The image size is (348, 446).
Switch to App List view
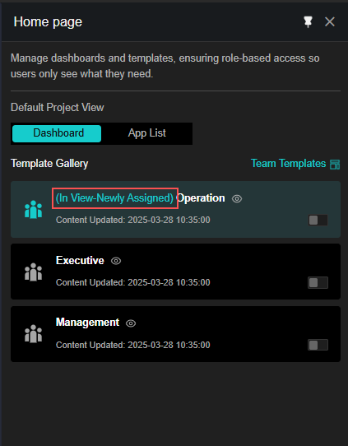pos(146,133)
